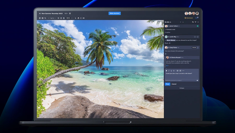Image resolution: width=235 pixels, height=133 pixels.
Task: Select the Comment mode tab
Action: pyautogui.click(x=189, y=18)
